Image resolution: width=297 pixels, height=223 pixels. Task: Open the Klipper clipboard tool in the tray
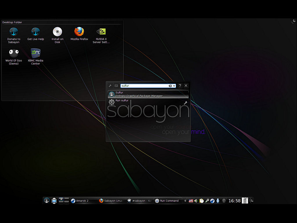click(x=202, y=200)
